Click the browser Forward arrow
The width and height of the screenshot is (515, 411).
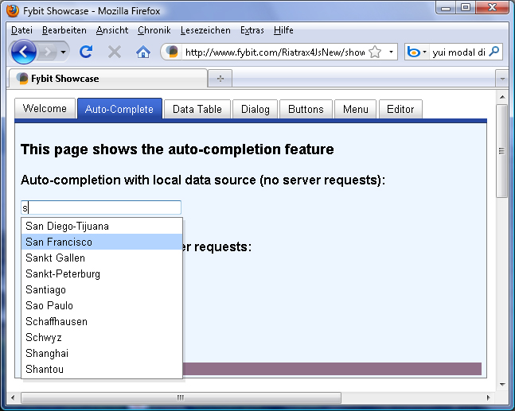[48, 52]
